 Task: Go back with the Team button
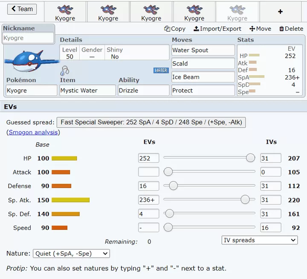pyautogui.click(x=22, y=9)
